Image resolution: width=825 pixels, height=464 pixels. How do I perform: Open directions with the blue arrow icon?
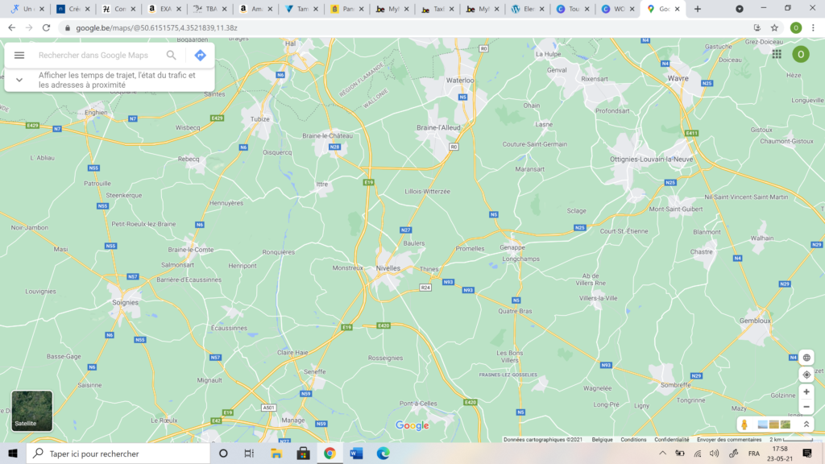pyautogui.click(x=200, y=56)
